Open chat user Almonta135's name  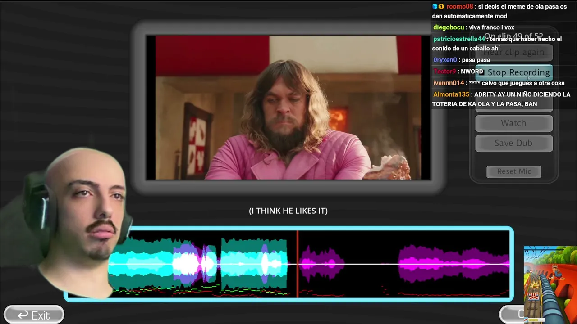pyautogui.click(x=451, y=94)
